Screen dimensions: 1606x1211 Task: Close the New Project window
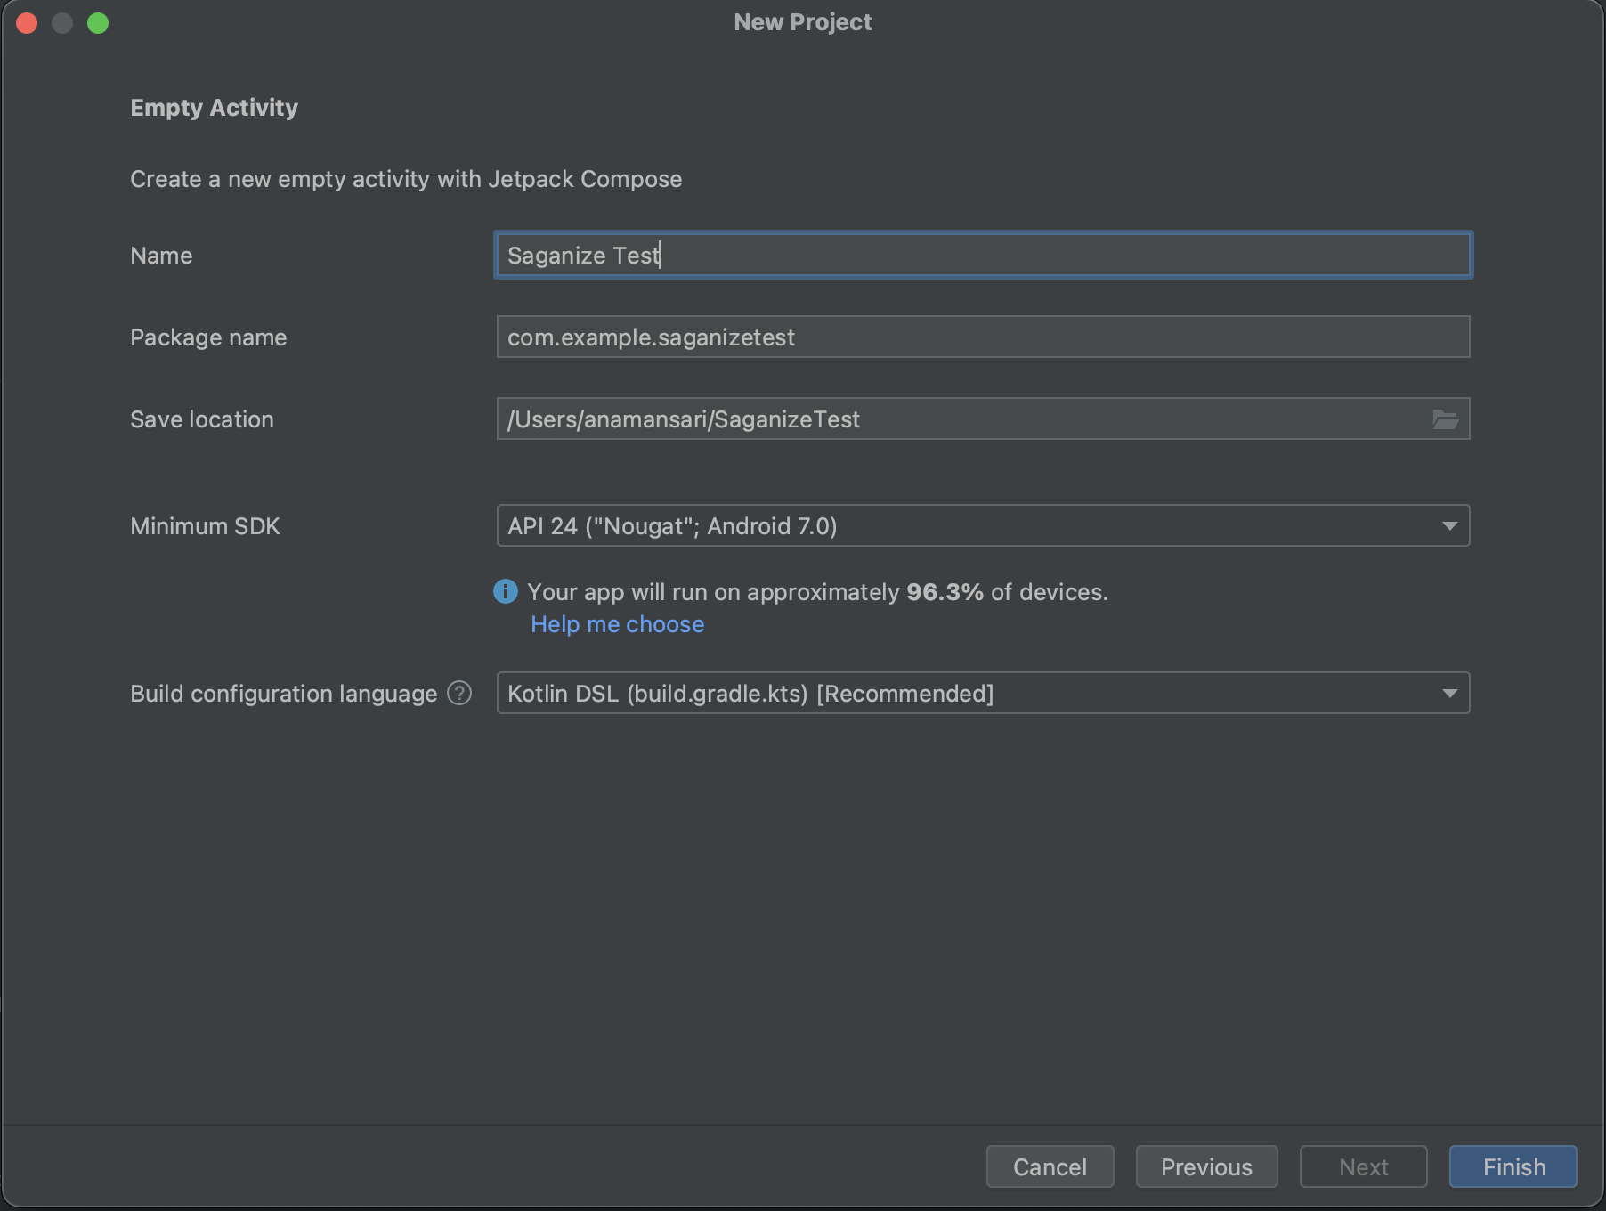27,23
